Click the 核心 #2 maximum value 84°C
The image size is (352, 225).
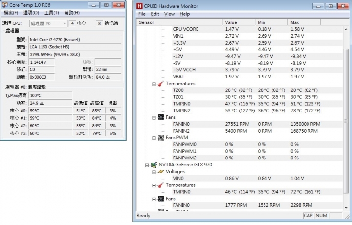point(97,126)
